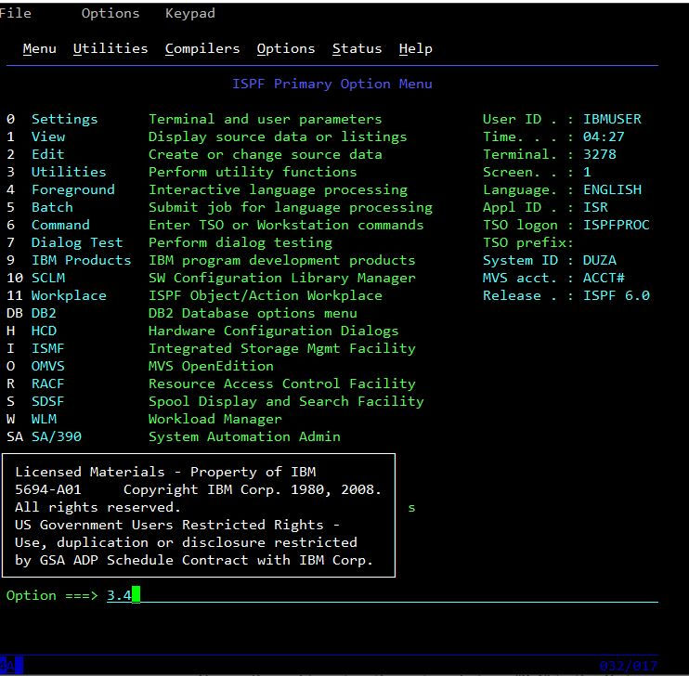Click the System ID value DUZA
Viewport: 689px width, 676px height.
[599, 260]
